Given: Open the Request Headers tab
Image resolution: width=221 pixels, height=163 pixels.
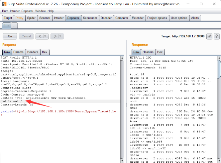Looking at the screenshot, I should pyautogui.click(x=33, y=52).
